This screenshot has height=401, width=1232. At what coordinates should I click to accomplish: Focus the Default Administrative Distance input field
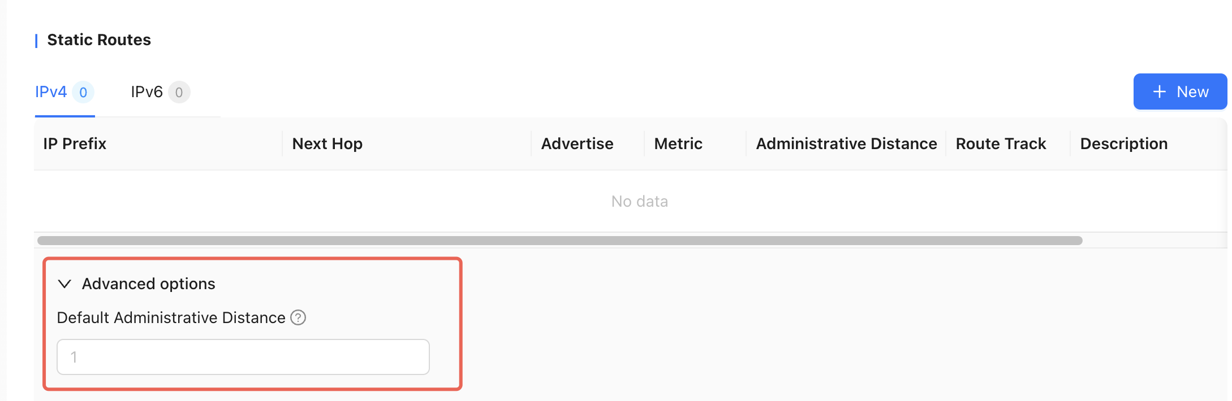[243, 357]
